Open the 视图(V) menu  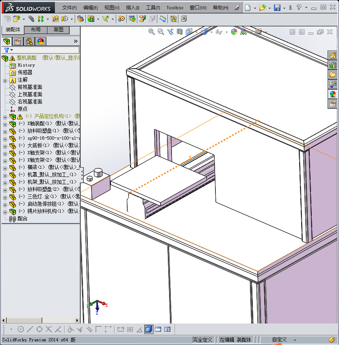[112, 8]
